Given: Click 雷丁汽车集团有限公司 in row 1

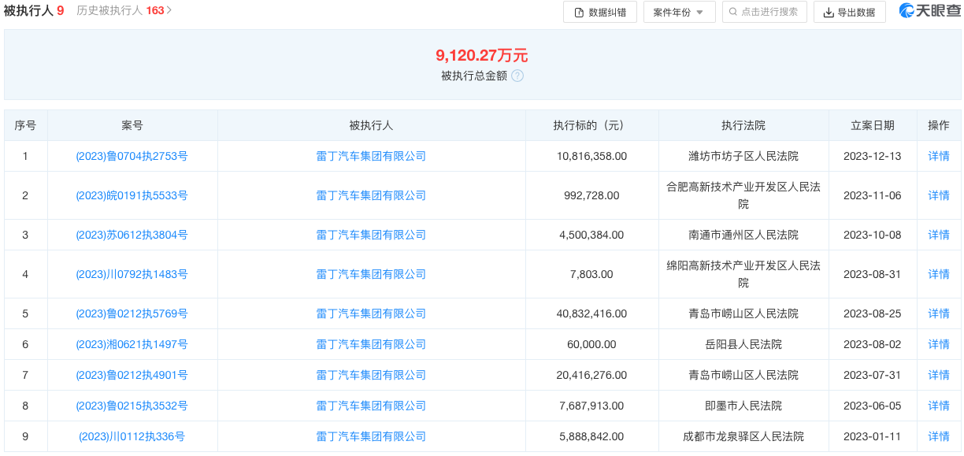Looking at the screenshot, I should [371, 156].
